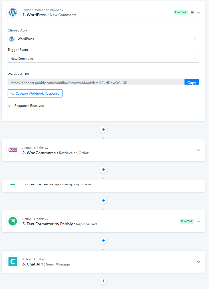The width and height of the screenshot is (209, 289).
Task: Click Free Task badge on Replace Text step
Action: [x=187, y=221]
